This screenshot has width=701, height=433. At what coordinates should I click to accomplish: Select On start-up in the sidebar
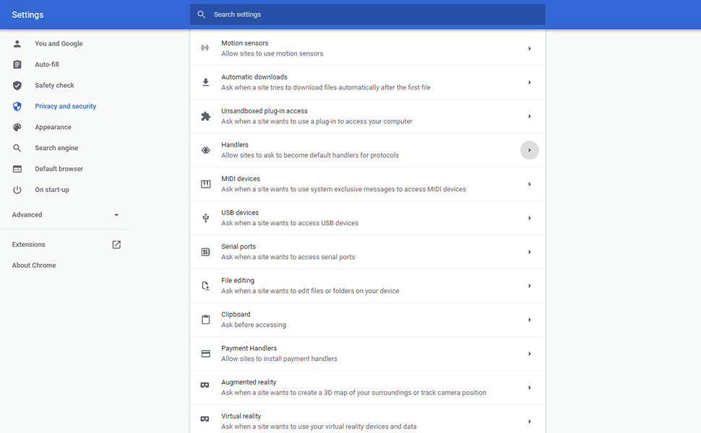(x=52, y=190)
